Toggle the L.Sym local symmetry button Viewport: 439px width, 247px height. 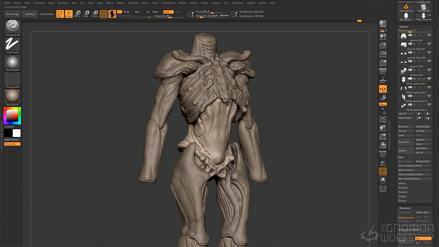[383, 89]
